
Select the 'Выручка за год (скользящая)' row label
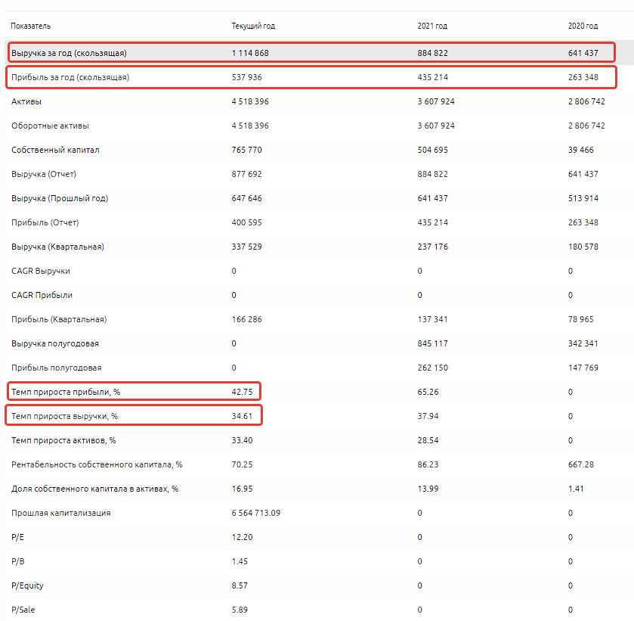pyautogui.click(x=69, y=53)
